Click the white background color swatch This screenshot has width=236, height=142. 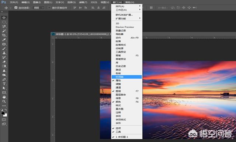[x=6, y=115]
